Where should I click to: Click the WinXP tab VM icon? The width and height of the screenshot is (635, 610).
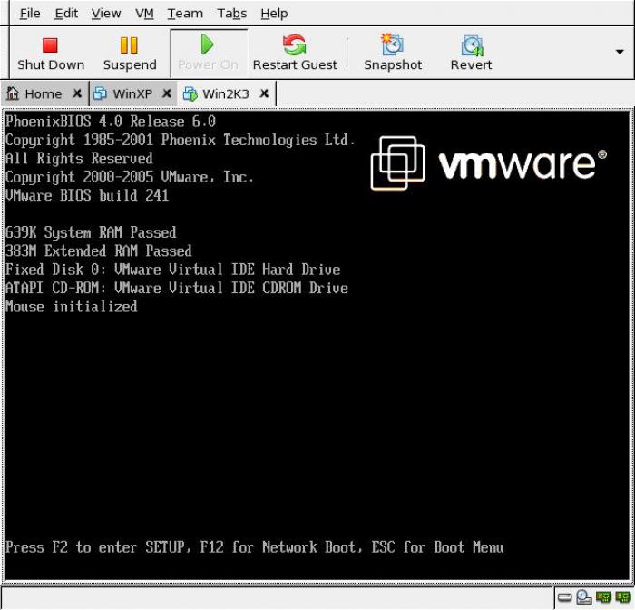point(100,93)
